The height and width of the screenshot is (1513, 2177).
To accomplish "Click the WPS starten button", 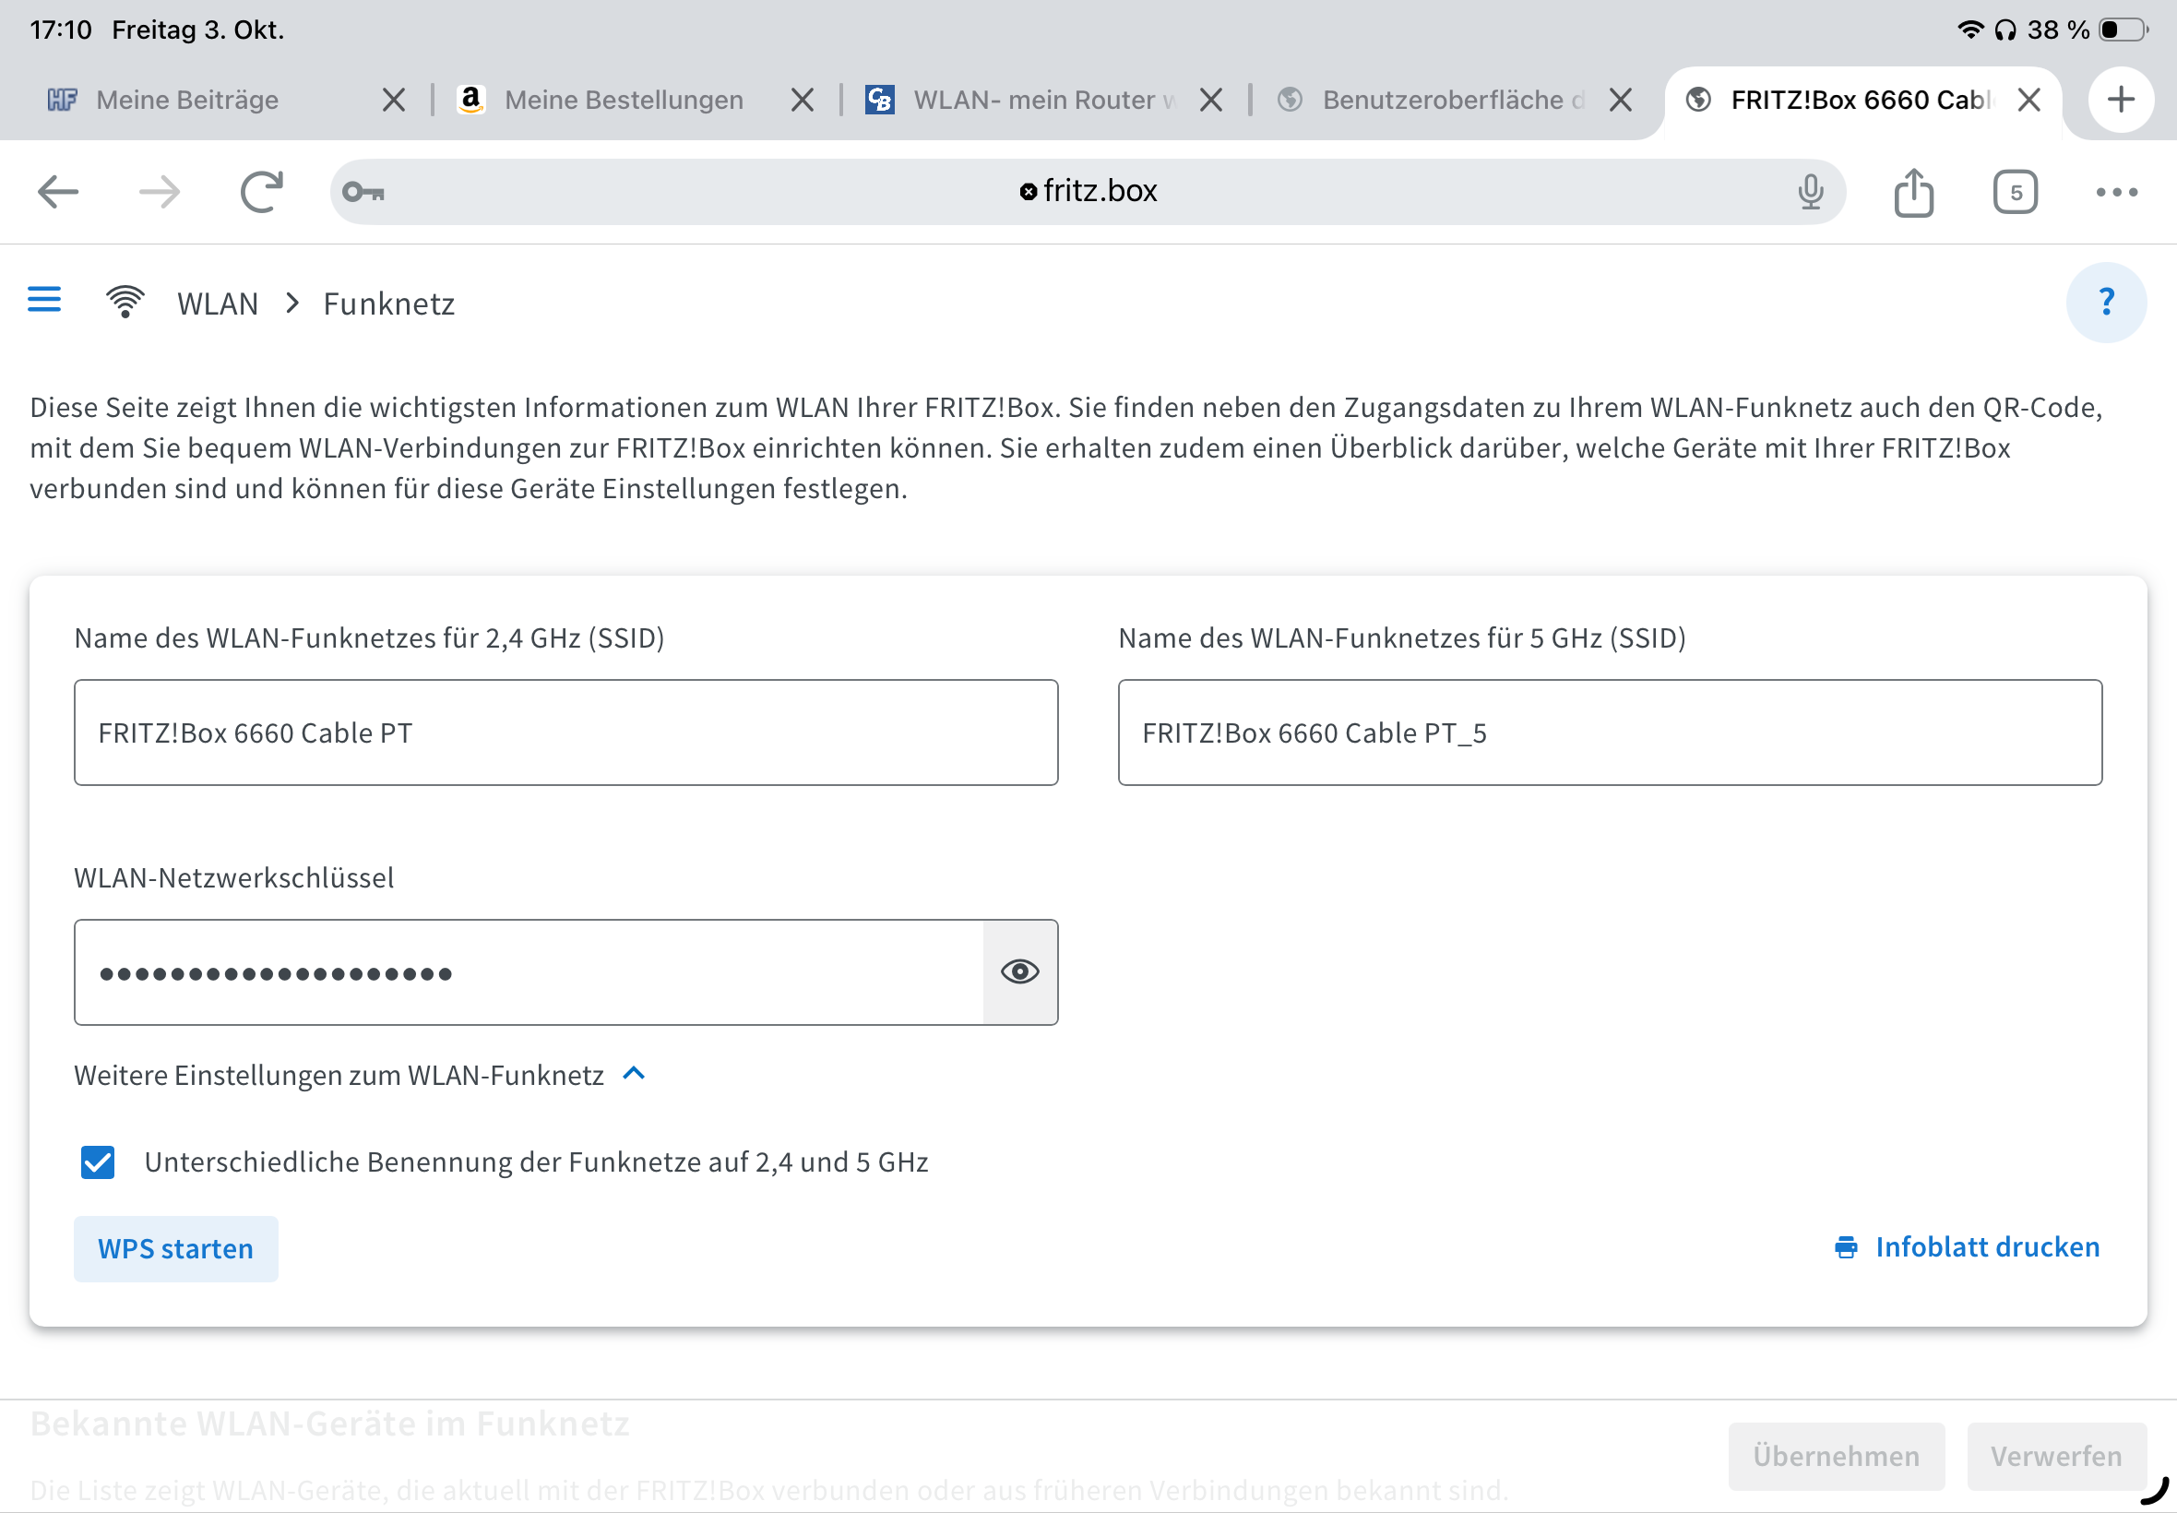I will (175, 1248).
